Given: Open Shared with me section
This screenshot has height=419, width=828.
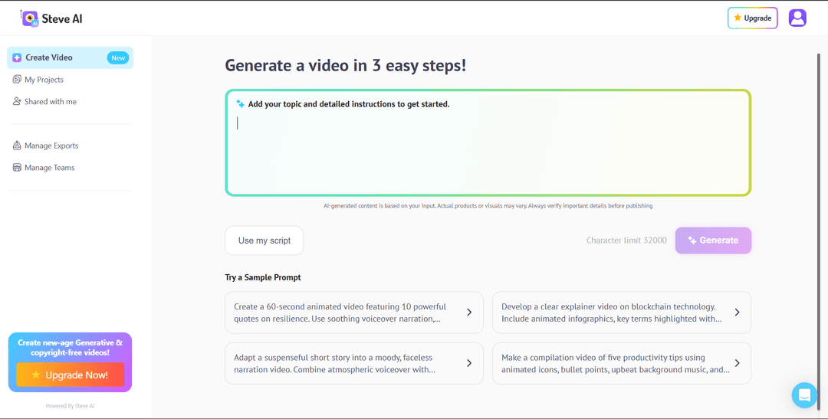Looking at the screenshot, I should point(50,101).
